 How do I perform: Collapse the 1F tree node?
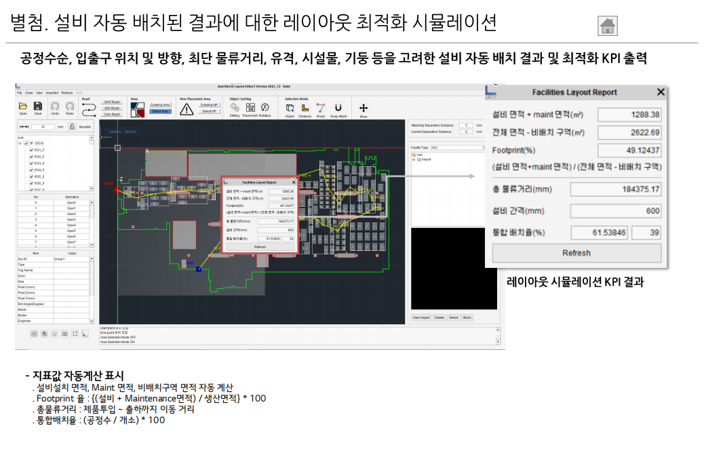(20, 143)
